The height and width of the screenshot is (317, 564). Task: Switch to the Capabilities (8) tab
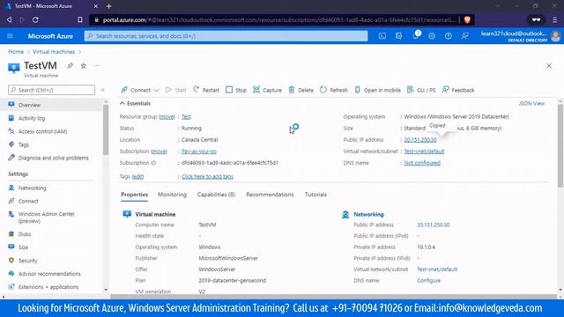coord(216,195)
